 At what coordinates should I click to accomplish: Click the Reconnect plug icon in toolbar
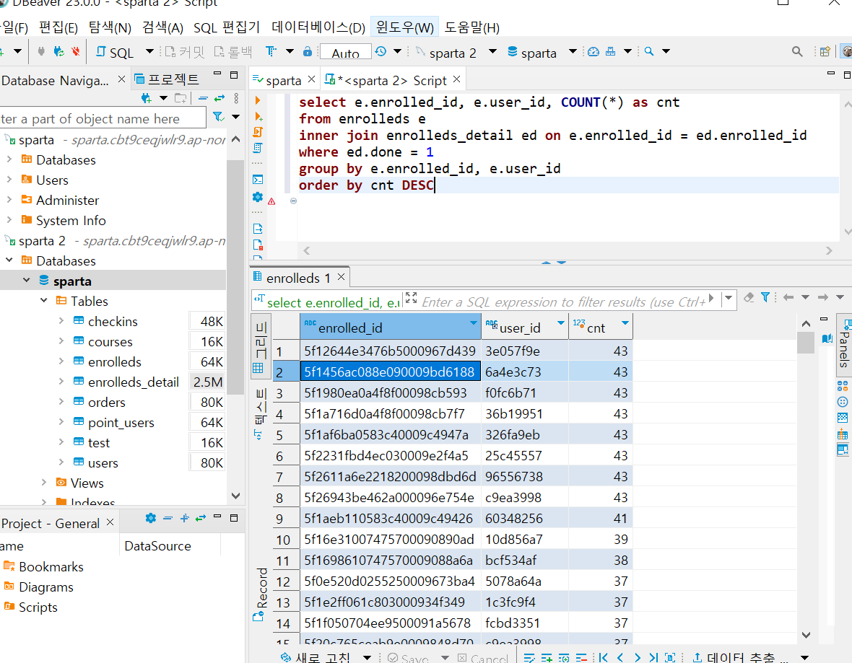click(x=58, y=52)
